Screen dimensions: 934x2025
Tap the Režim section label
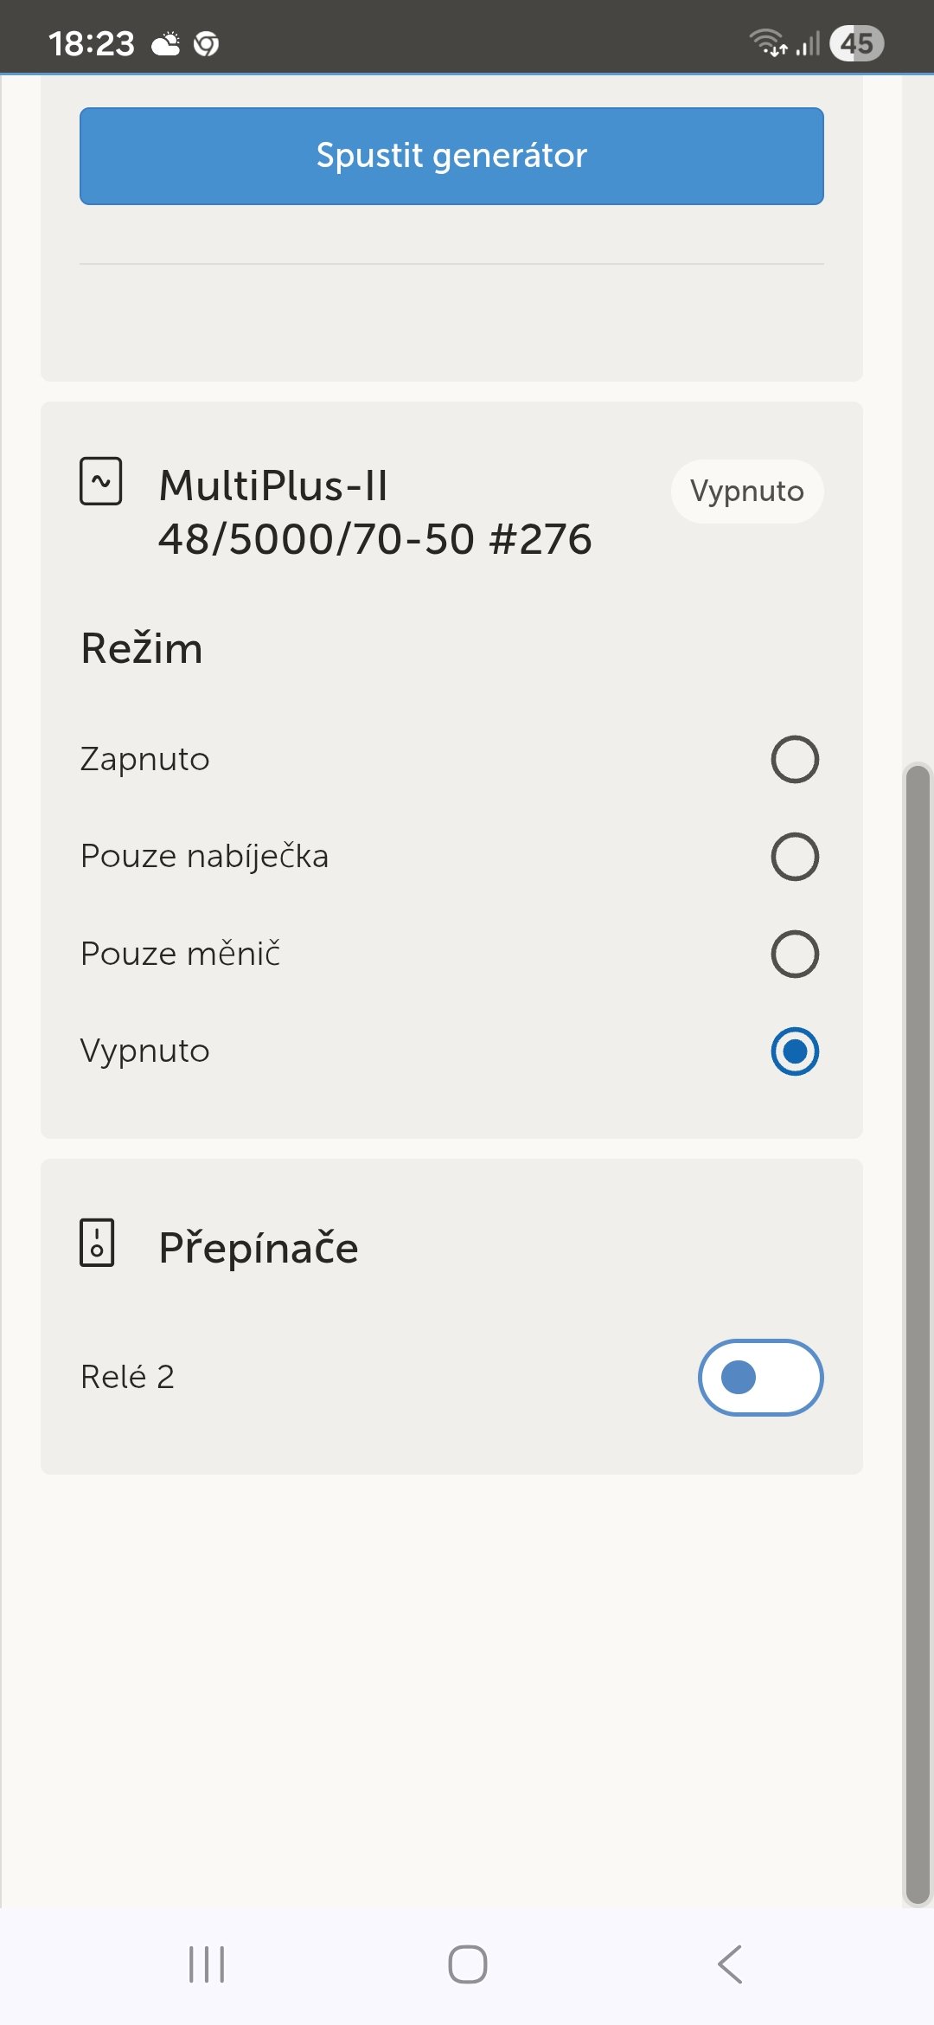pos(142,649)
